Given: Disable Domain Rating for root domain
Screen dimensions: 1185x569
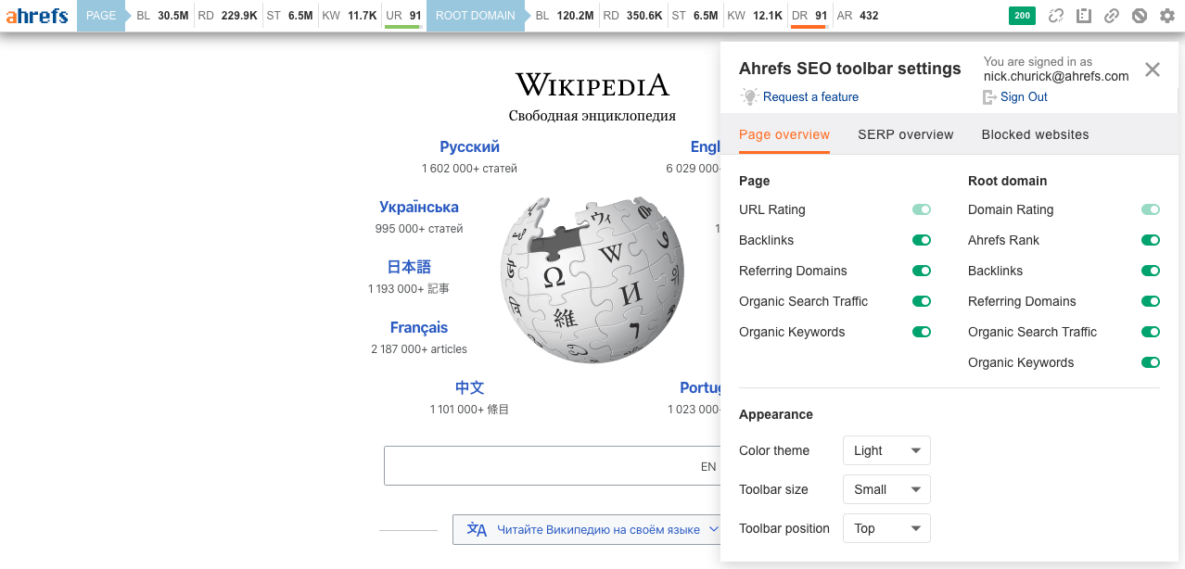Looking at the screenshot, I should [x=1150, y=209].
